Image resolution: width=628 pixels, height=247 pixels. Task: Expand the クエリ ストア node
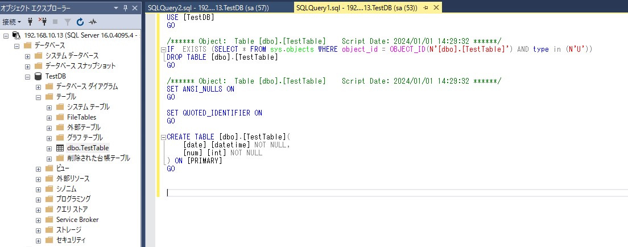point(39,209)
